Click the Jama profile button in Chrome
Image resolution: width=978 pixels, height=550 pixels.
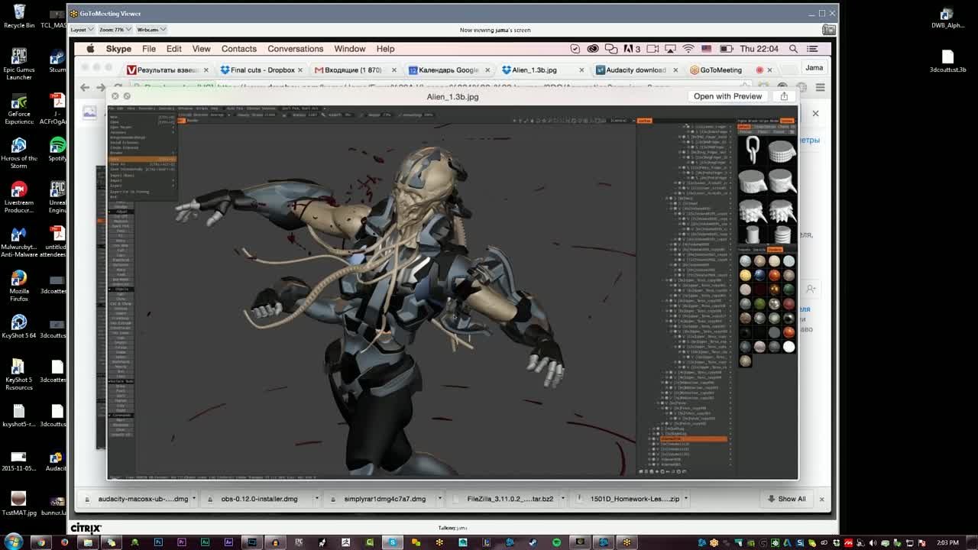[x=814, y=67]
